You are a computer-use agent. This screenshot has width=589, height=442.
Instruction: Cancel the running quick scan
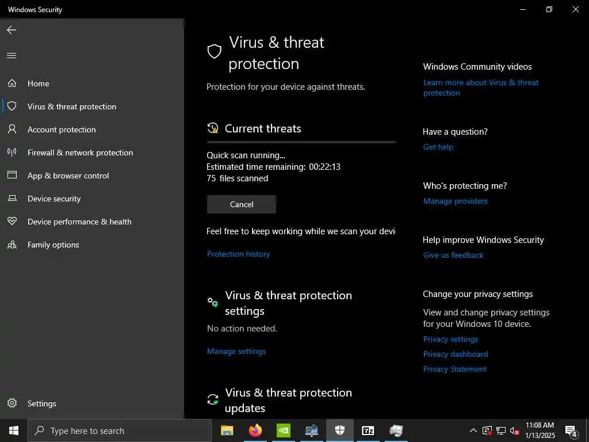tap(242, 204)
